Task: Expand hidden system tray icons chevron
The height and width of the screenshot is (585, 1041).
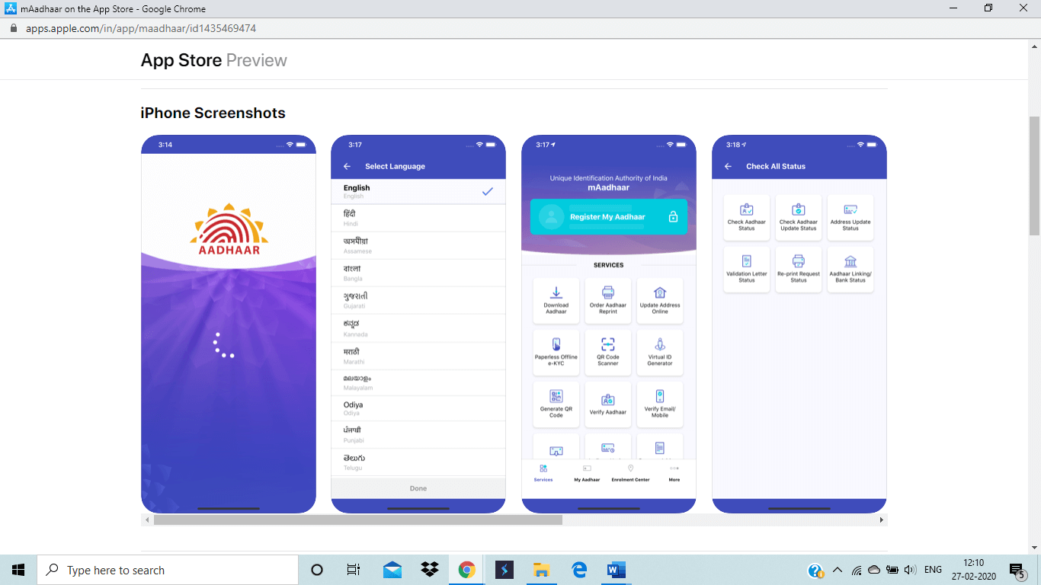Action: (x=837, y=570)
